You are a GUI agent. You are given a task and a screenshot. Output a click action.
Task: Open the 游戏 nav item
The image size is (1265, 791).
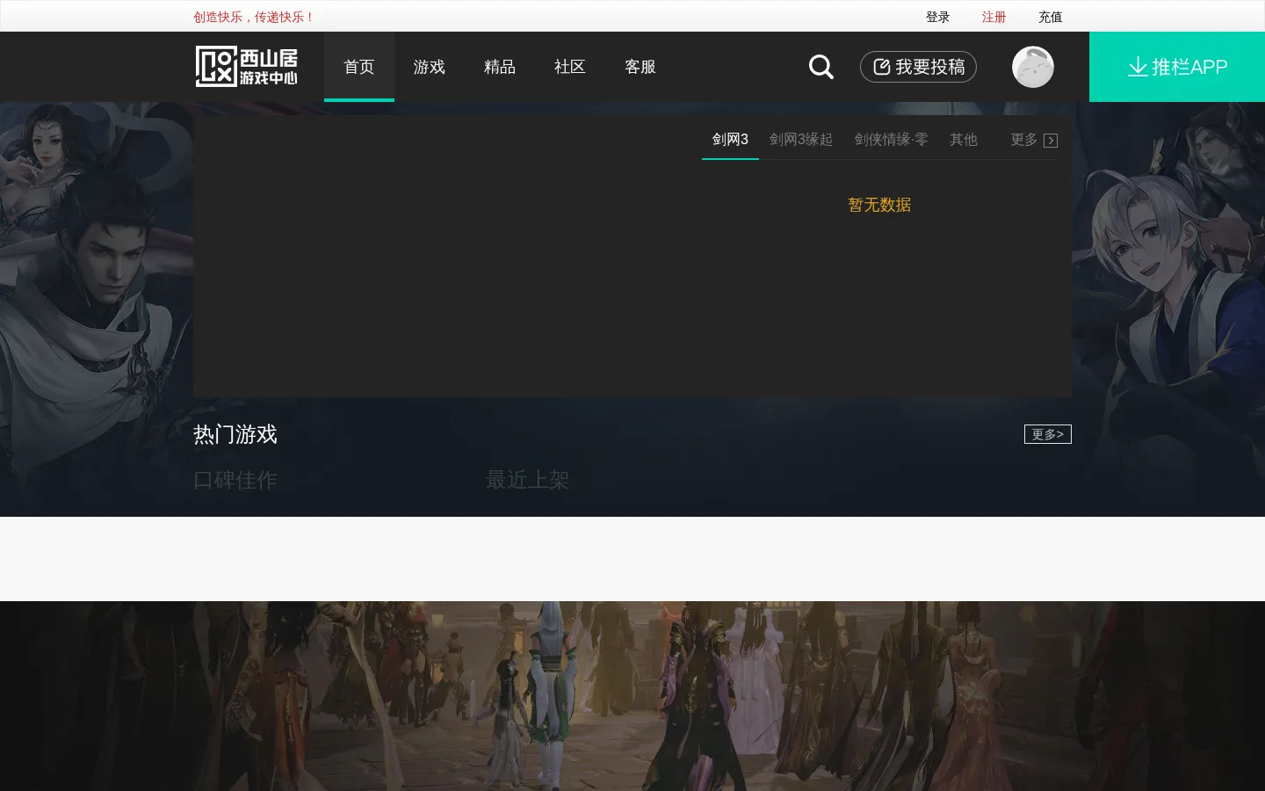point(430,67)
